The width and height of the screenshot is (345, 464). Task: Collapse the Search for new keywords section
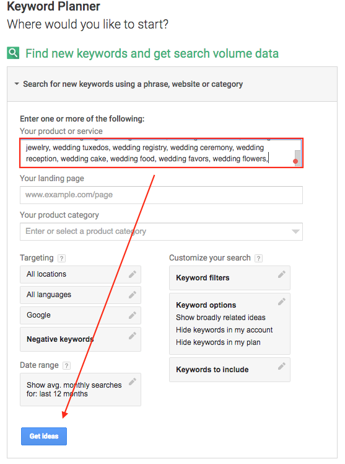coord(17,84)
